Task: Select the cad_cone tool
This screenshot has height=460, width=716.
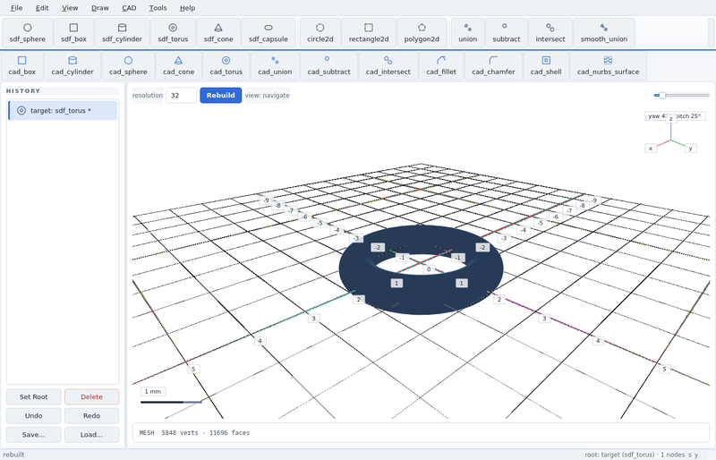Action: [x=178, y=66]
